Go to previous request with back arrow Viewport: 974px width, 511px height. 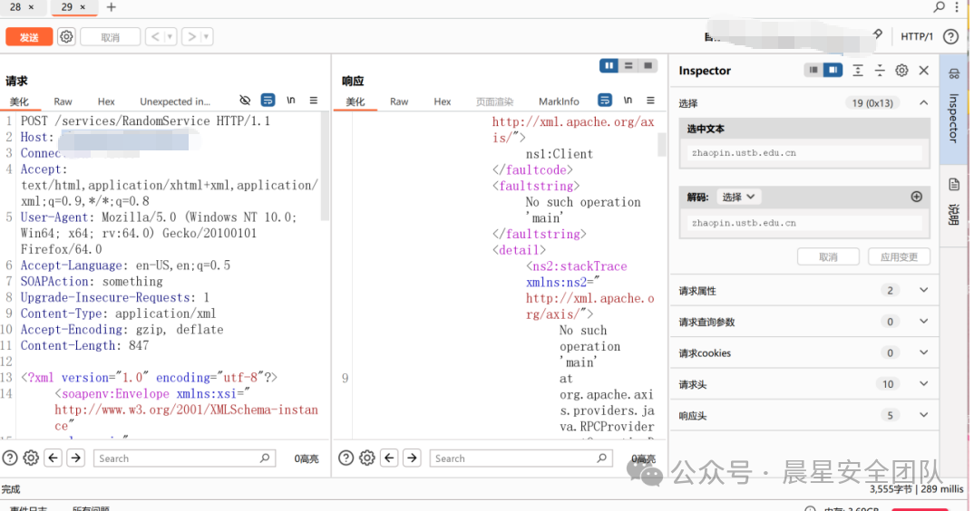(155, 36)
